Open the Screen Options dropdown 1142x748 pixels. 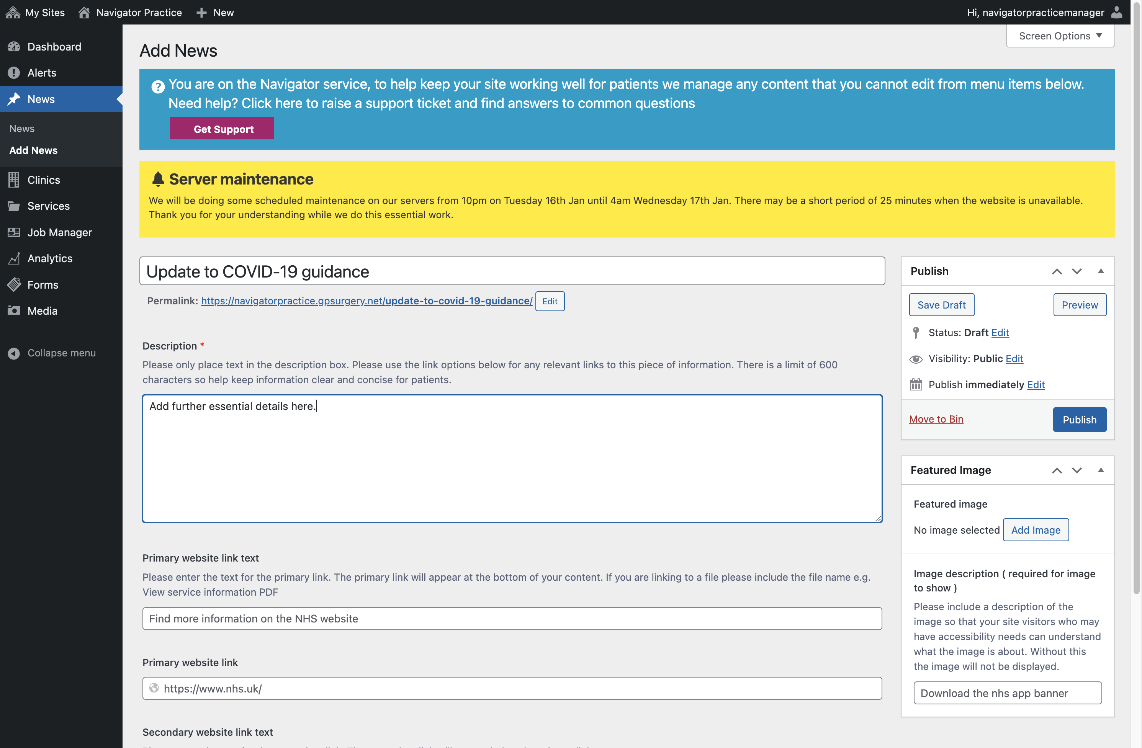[1060, 36]
